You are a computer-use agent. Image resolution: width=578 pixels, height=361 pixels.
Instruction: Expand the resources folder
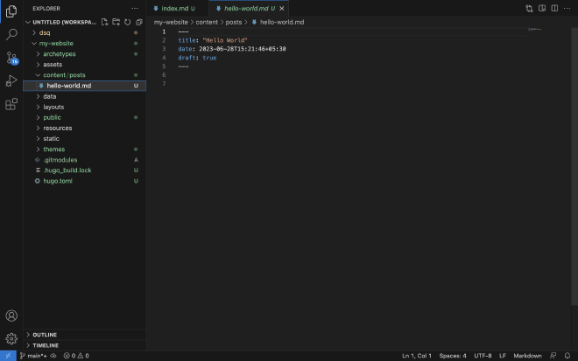click(x=84, y=128)
